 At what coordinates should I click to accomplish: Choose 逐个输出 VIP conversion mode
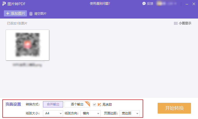(77, 104)
